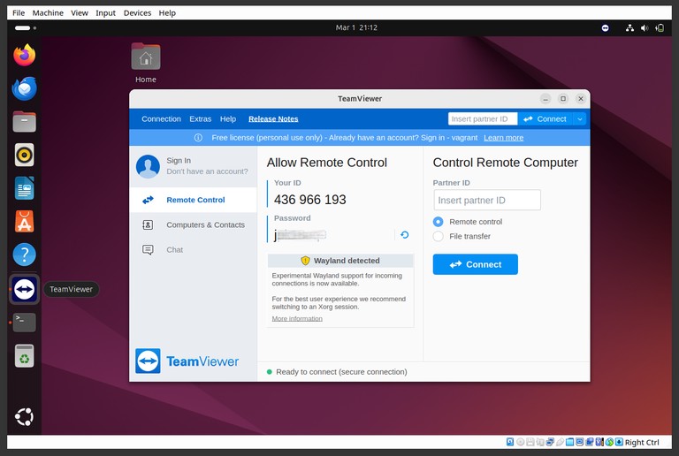Open the VirtualBox File menu

point(19,13)
